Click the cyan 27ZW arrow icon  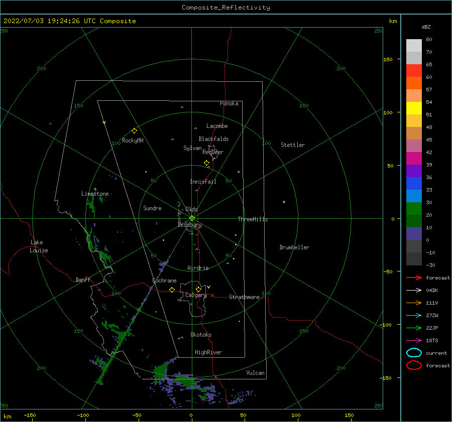(x=414, y=316)
